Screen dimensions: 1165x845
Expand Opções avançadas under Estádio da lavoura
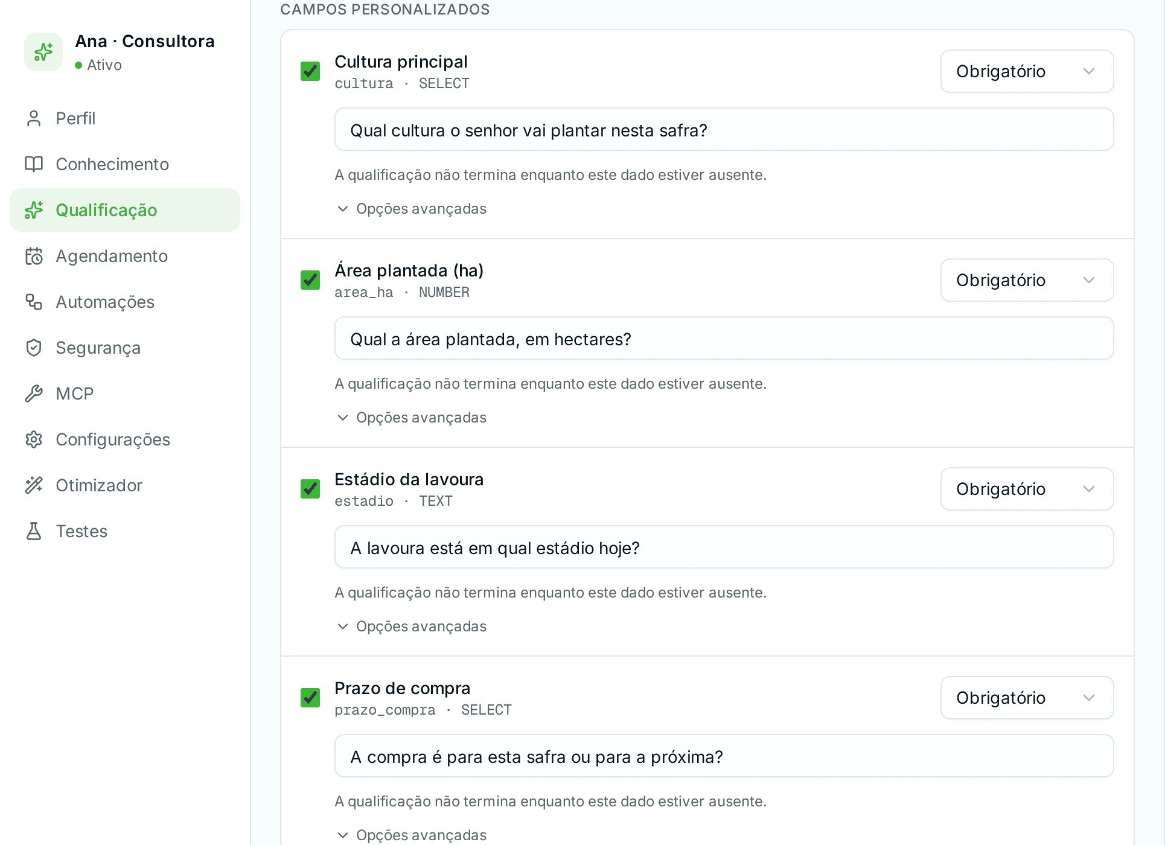click(x=412, y=627)
